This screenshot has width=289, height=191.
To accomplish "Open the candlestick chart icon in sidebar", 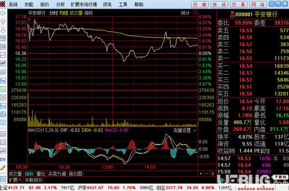I will coord(3,64).
